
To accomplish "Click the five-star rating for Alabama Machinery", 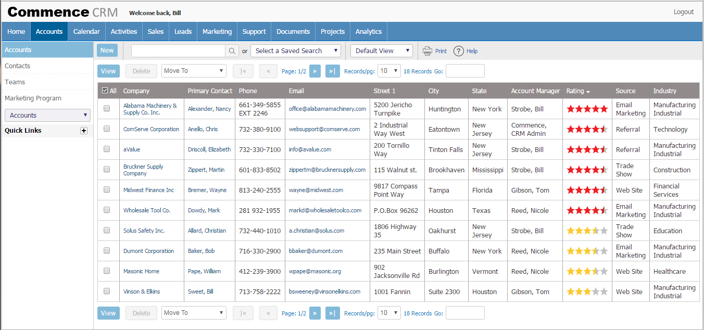I will [x=587, y=109].
